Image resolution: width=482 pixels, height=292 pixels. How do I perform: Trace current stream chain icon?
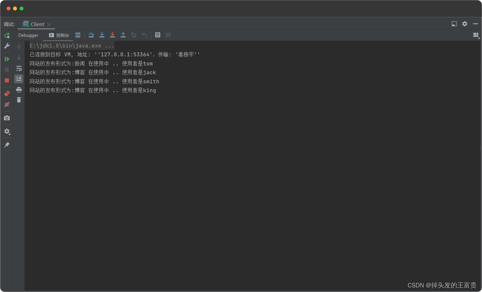coord(168,35)
